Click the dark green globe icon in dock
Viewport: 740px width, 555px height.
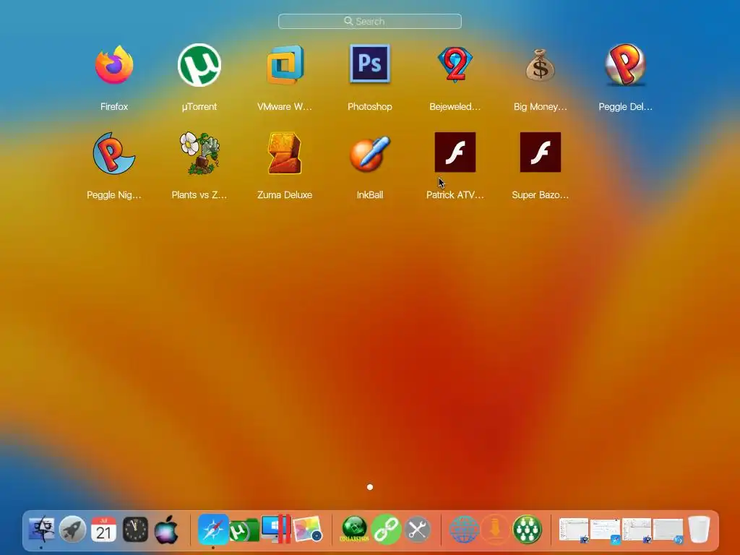click(x=354, y=529)
